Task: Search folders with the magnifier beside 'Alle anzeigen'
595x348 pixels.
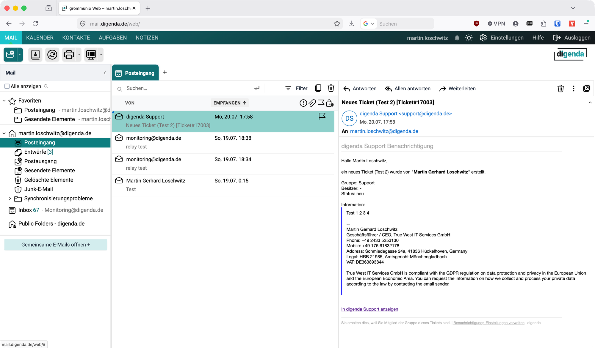Action: click(46, 86)
